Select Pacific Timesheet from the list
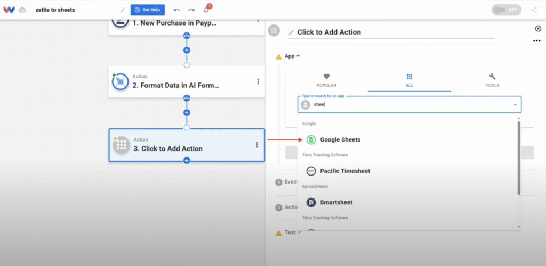This screenshot has height=266, width=546. [x=407, y=171]
